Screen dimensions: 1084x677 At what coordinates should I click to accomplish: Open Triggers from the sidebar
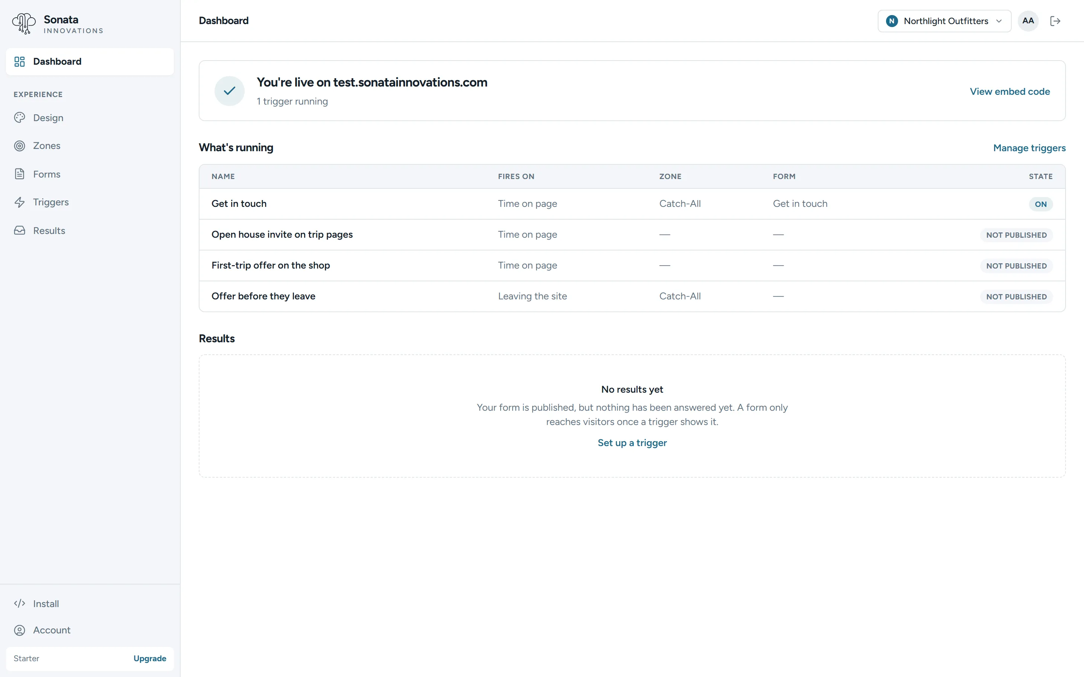pyautogui.click(x=90, y=202)
